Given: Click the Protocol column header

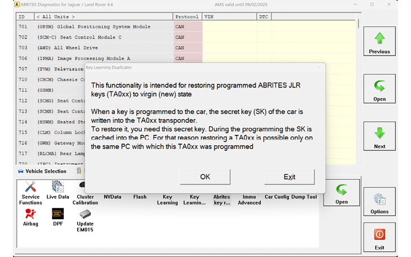Looking at the screenshot, I should coord(187,18).
